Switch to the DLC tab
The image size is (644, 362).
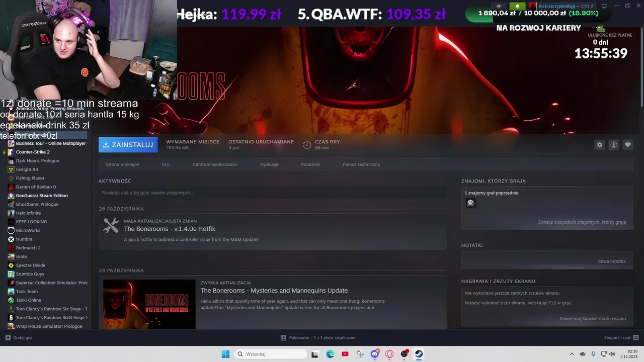click(x=166, y=164)
